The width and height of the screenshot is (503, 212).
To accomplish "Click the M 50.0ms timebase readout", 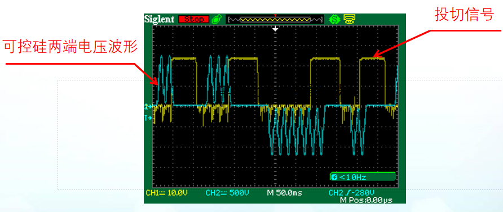I will [x=284, y=193].
